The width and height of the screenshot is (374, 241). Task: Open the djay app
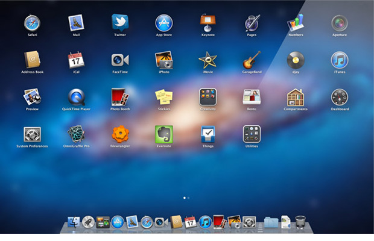click(296, 60)
